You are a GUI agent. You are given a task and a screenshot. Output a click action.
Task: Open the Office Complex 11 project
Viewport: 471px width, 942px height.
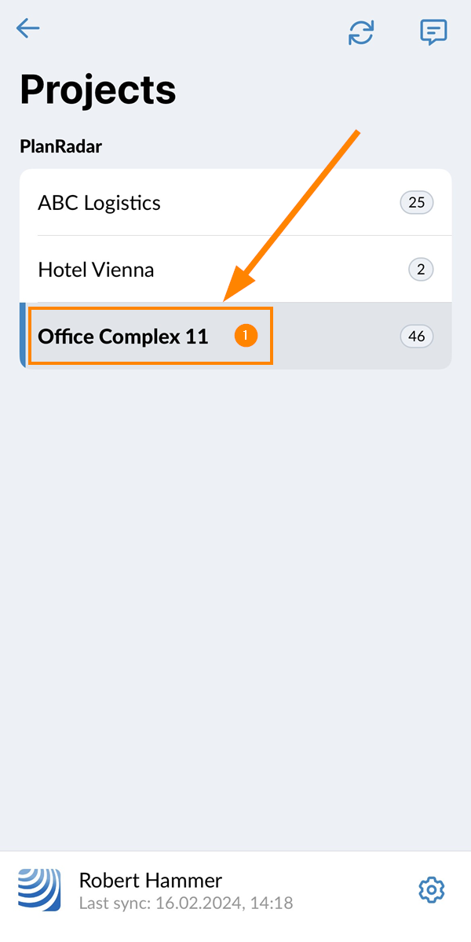pos(123,337)
